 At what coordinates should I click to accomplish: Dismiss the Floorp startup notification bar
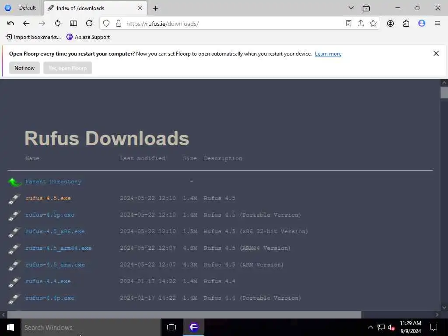436,53
